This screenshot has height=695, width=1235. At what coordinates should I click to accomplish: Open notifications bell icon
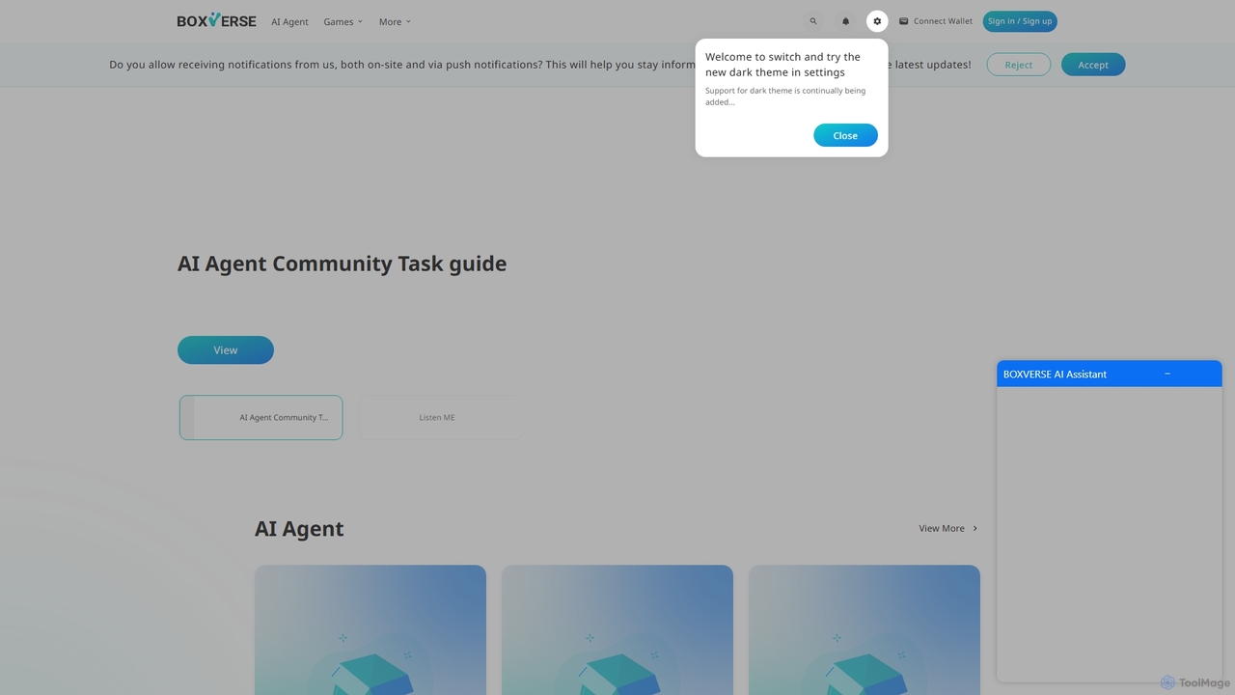tap(846, 21)
